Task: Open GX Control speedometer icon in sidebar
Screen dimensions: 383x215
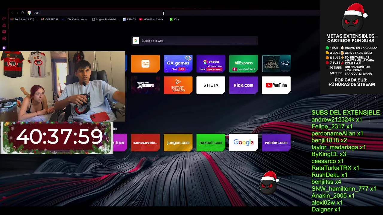Action: click(x=4, y=19)
